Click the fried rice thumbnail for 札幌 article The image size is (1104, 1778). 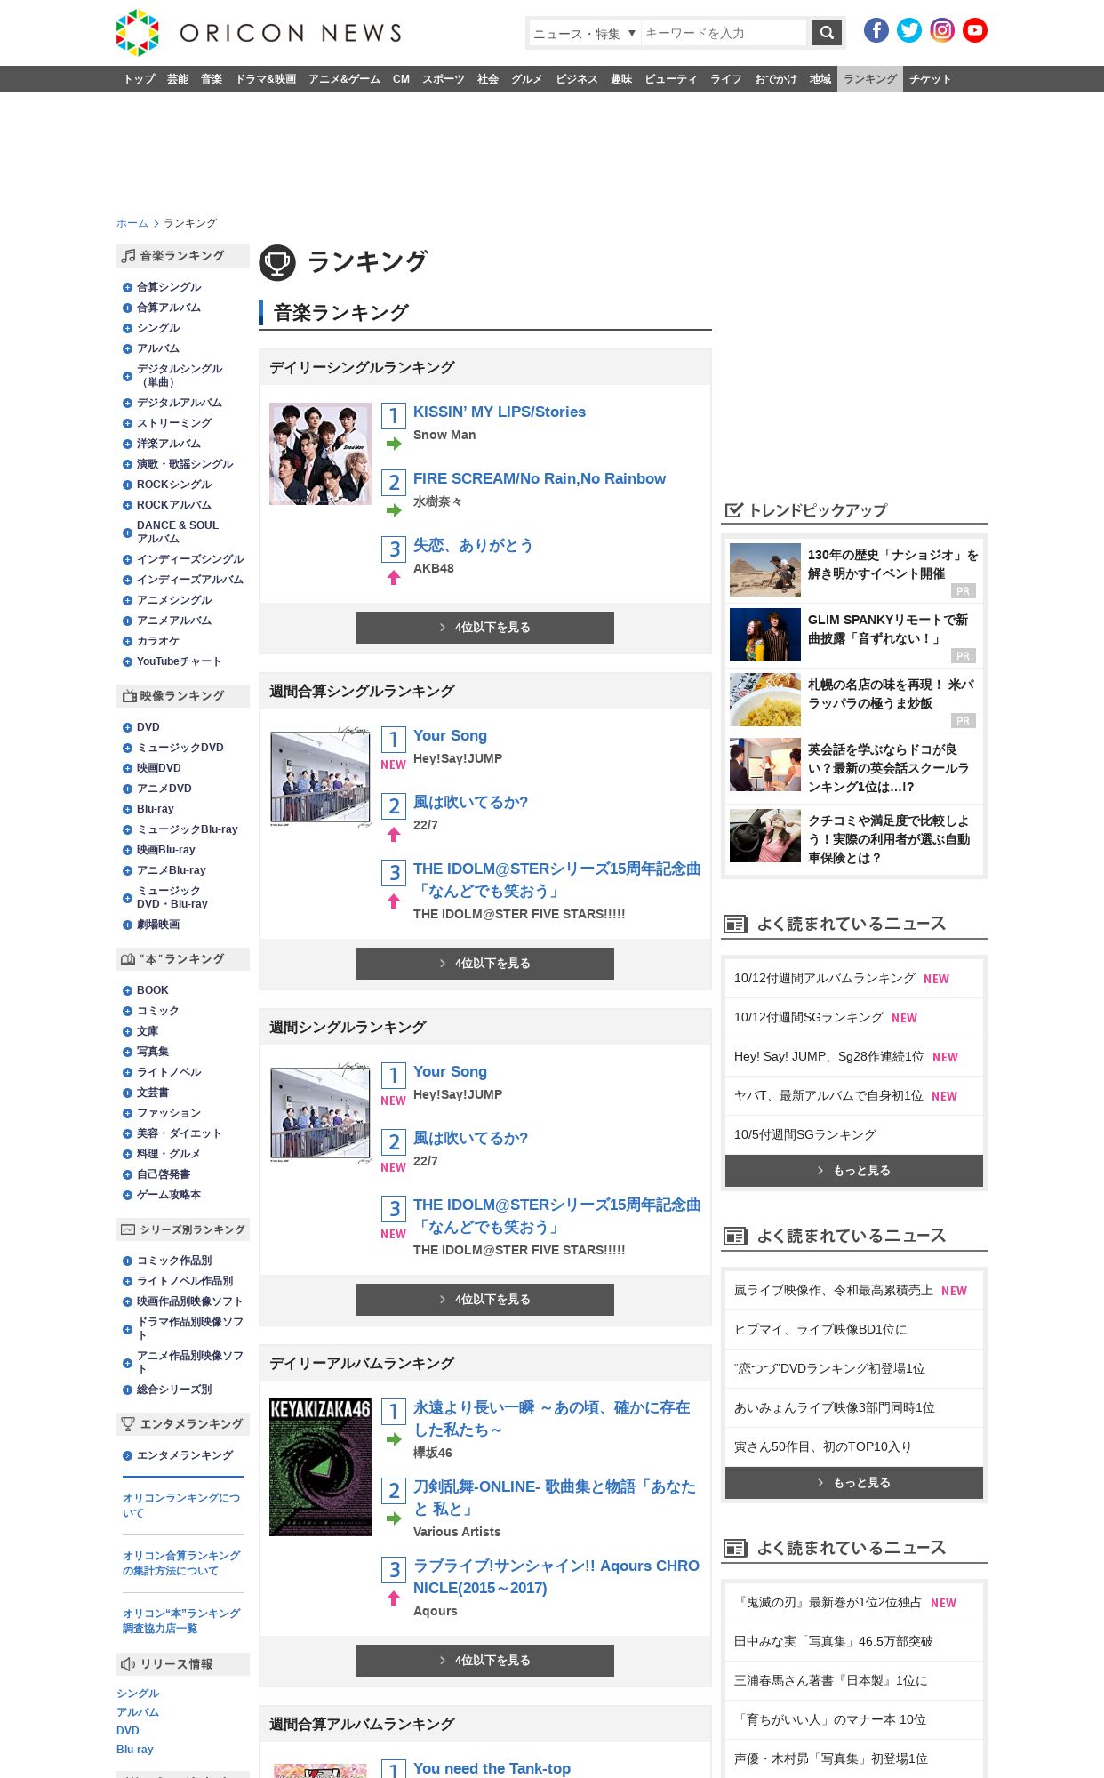765,700
